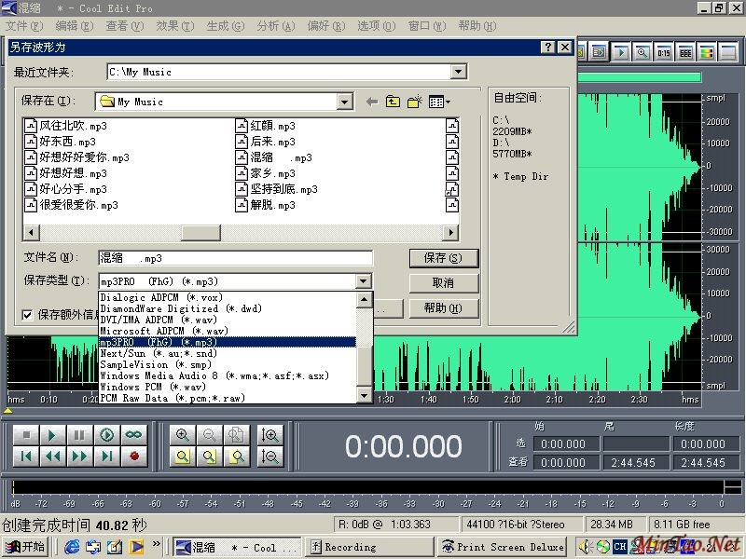
Task: Click the Go to Beginning button
Action: tap(26, 457)
